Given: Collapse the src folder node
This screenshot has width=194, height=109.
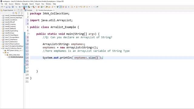Looking at the screenshot, I should point(3,53).
